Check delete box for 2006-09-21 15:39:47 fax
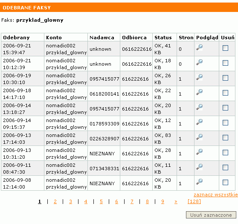The image size is (238, 224). 225,48
